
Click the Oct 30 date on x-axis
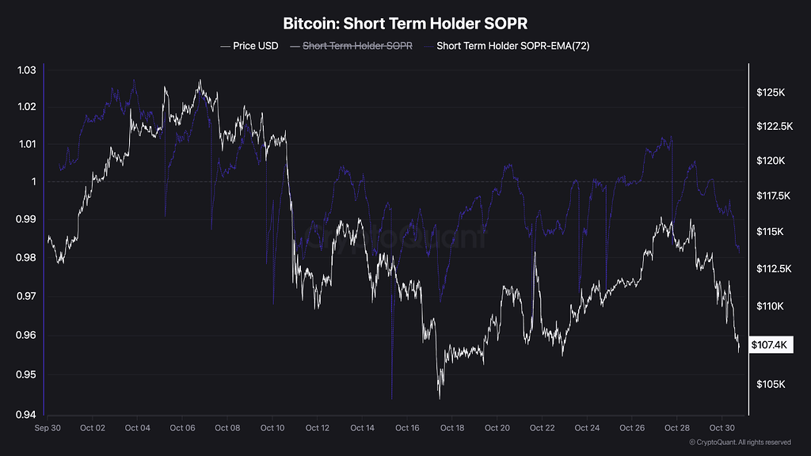(722, 428)
